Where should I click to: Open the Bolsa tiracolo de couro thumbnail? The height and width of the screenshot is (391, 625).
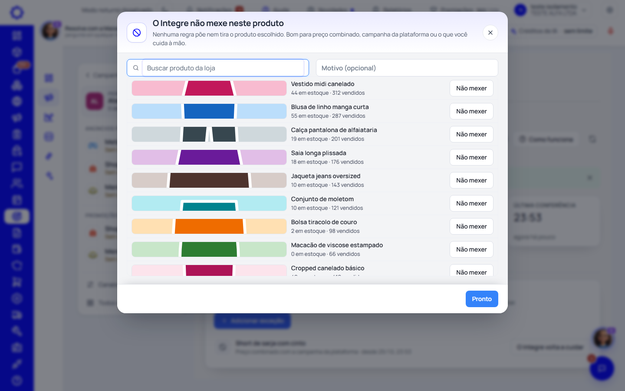point(209,226)
